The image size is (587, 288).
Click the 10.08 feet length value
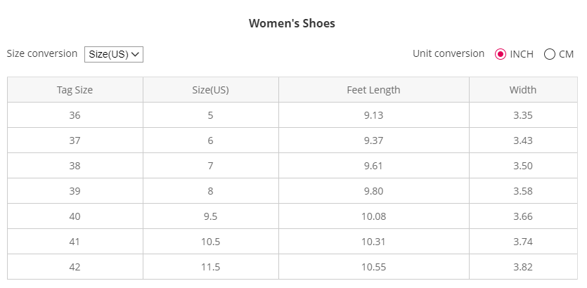(x=373, y=216)
